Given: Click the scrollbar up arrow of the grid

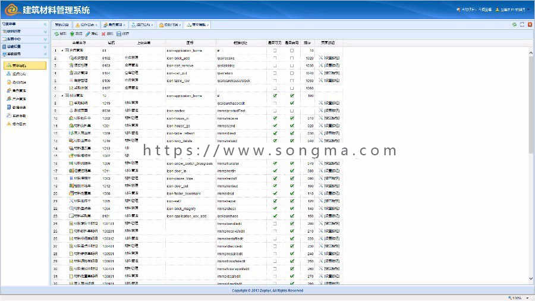Looking at the screenshot, I should tap(531, 53).
